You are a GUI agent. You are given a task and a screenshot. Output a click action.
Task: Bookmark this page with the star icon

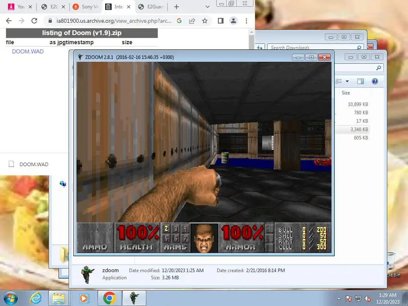(205, 21)
